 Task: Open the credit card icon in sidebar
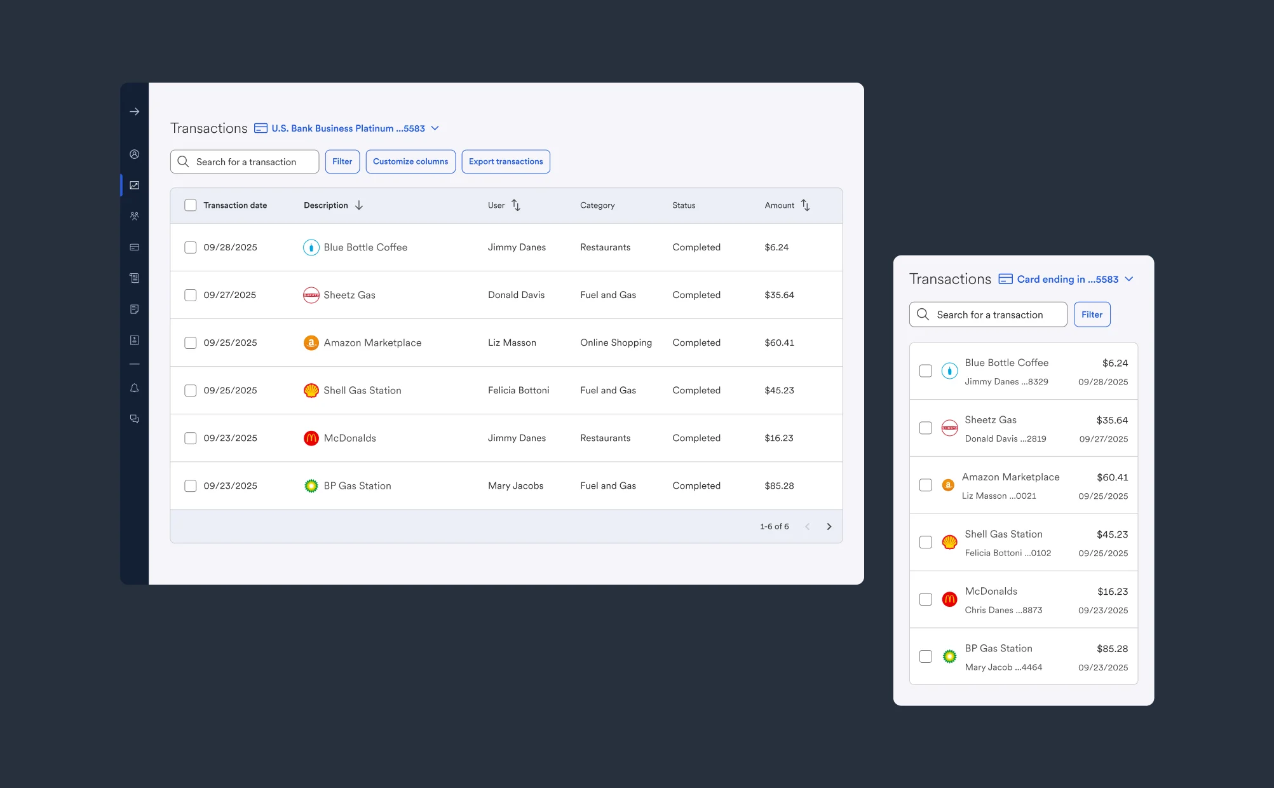point(134,247)
